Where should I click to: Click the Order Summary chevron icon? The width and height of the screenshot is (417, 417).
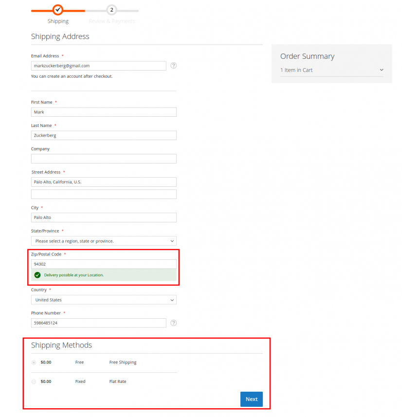(381, 70)
